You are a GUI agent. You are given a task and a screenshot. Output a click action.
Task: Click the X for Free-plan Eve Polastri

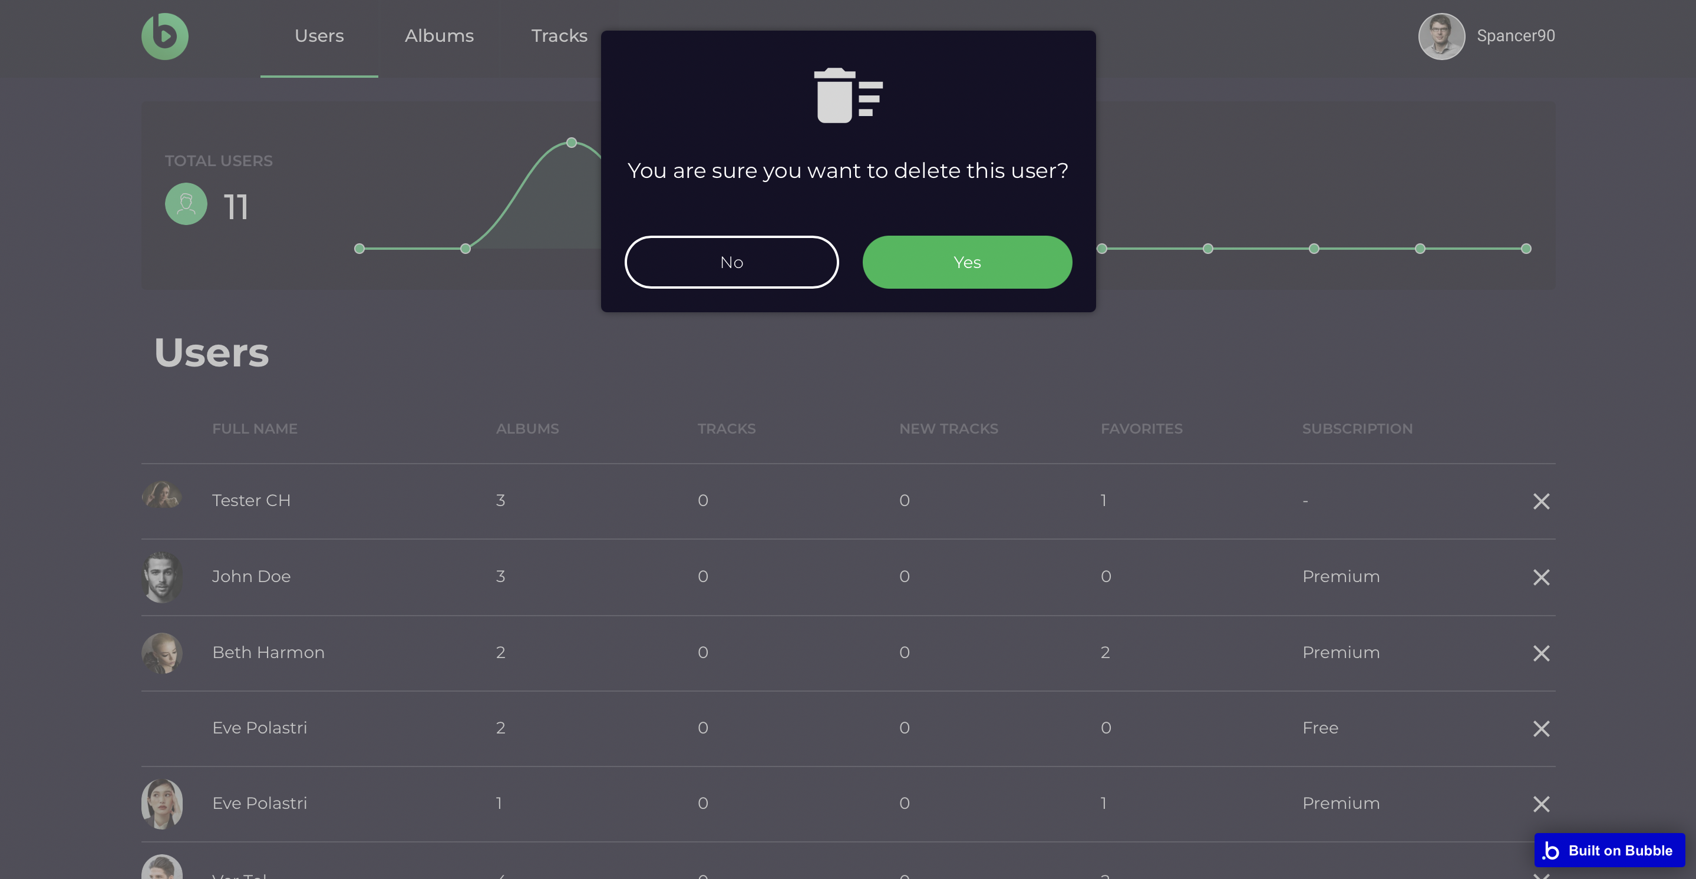tap(1540, 729)
